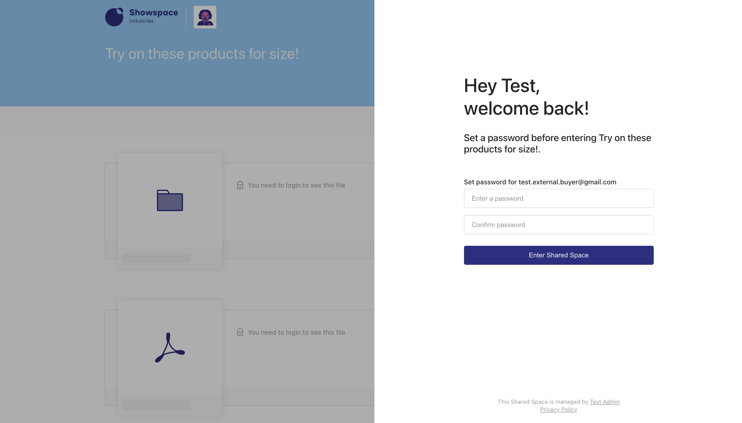
Task: Click the PDF Acrobat icon in the second card
Action: 170,348
